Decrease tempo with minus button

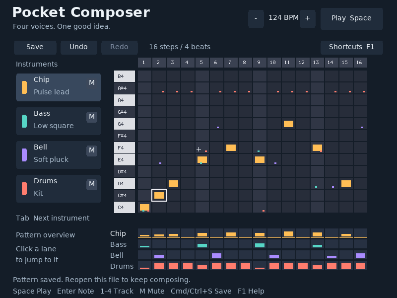point(256,19)
